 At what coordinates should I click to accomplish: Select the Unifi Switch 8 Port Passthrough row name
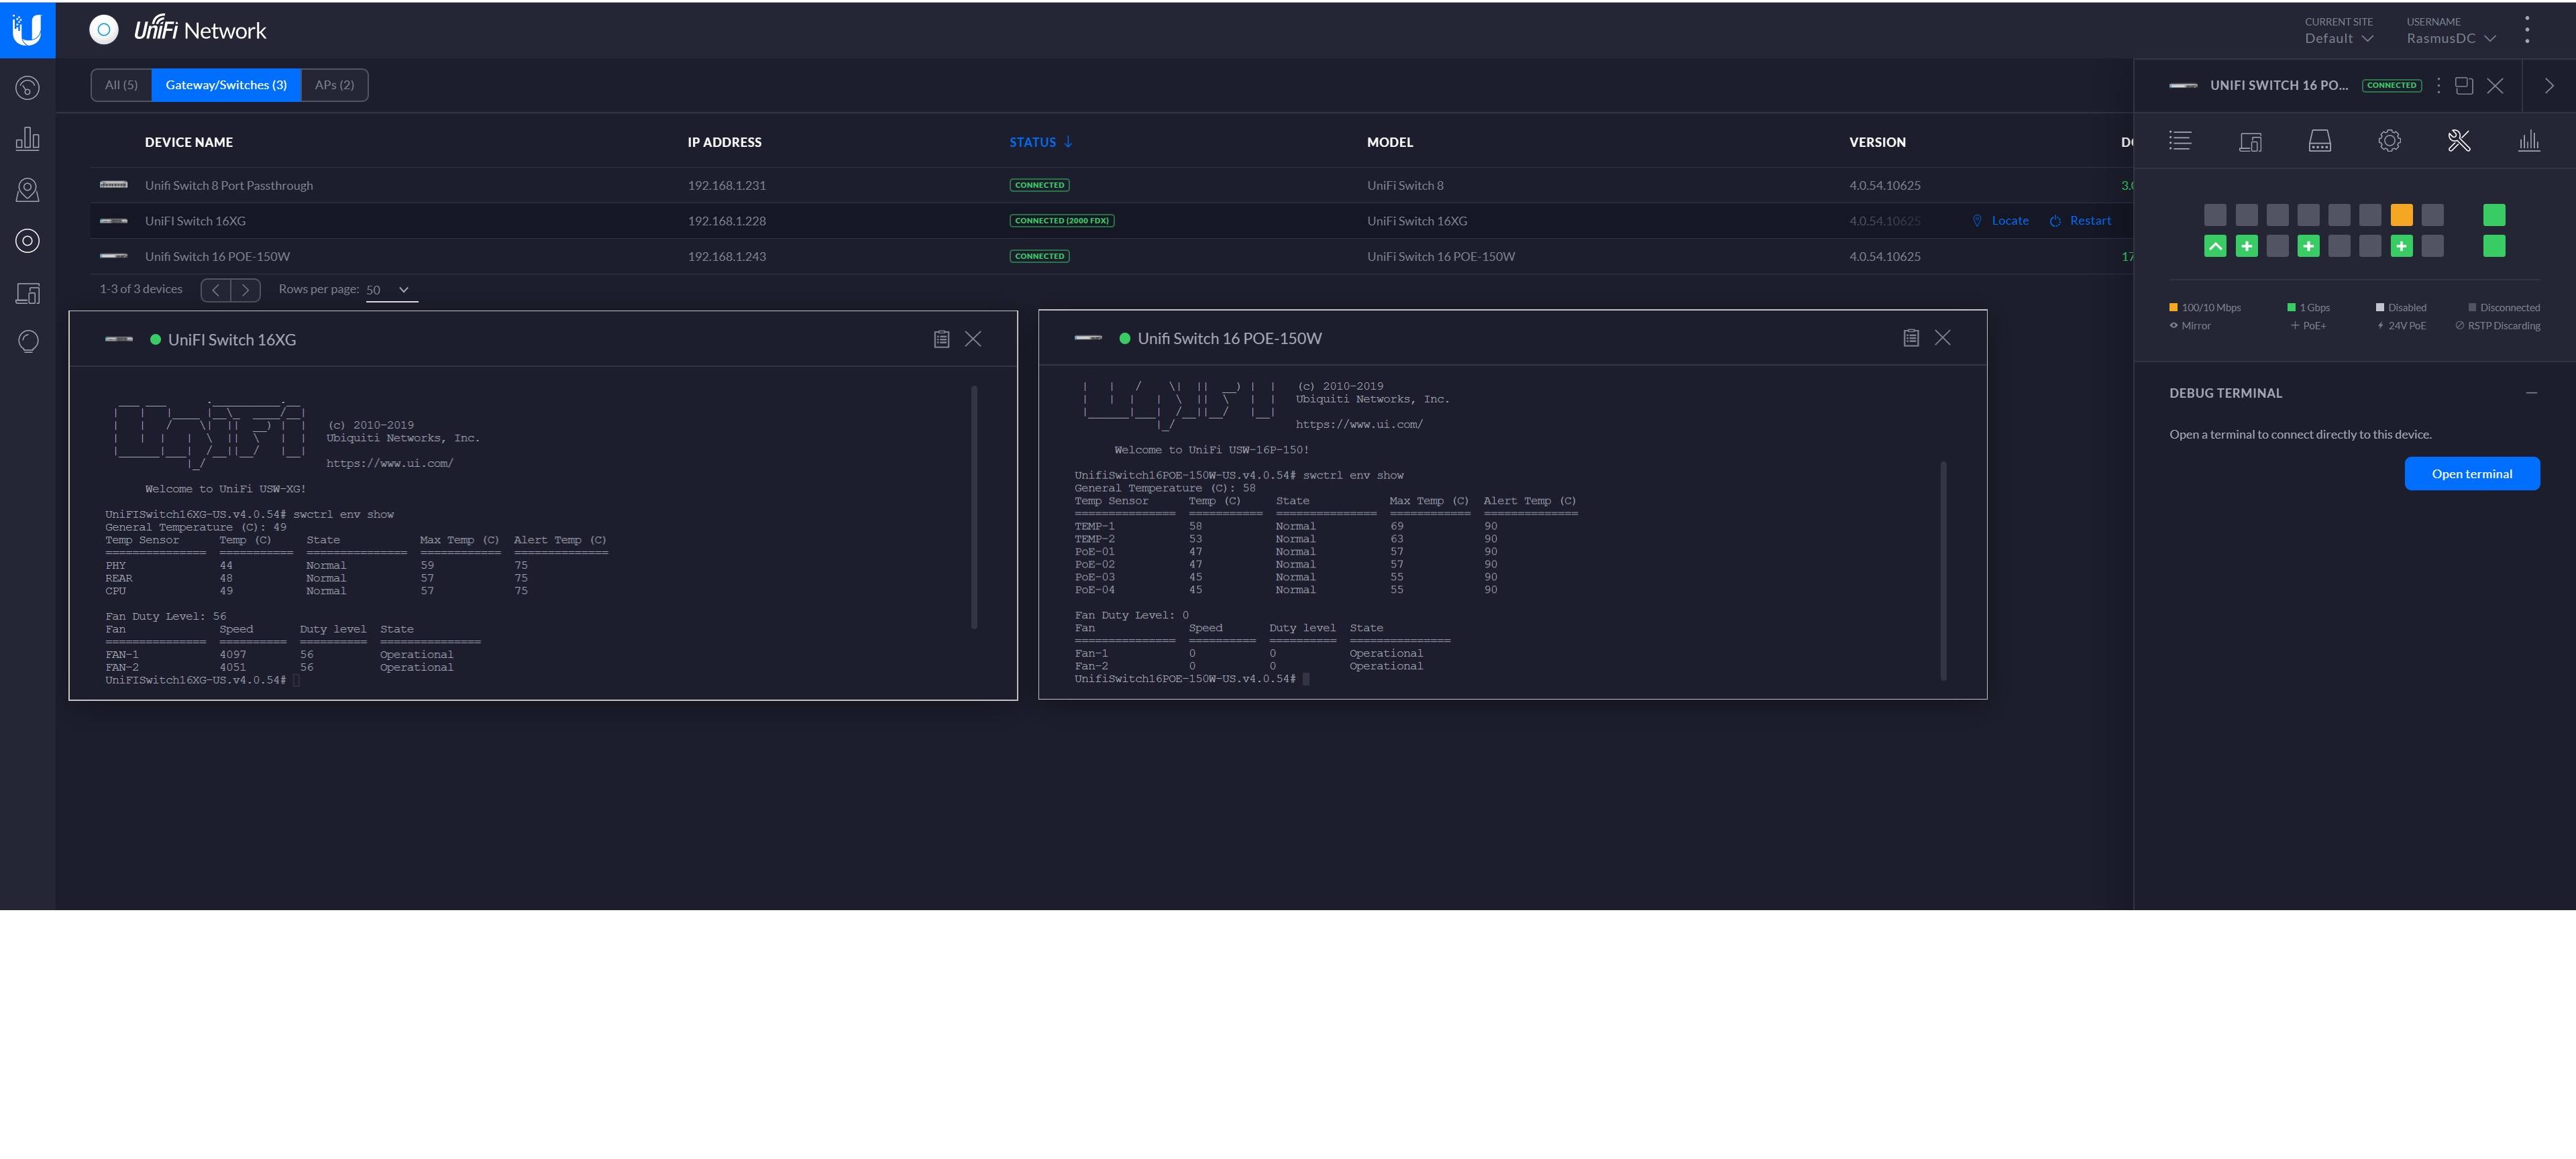[x=229, y=185]
